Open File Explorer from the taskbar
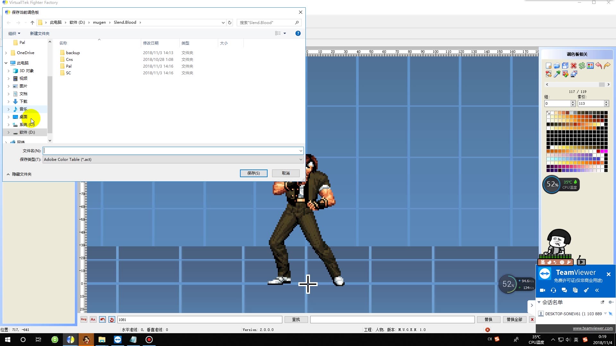 point(102,340)
